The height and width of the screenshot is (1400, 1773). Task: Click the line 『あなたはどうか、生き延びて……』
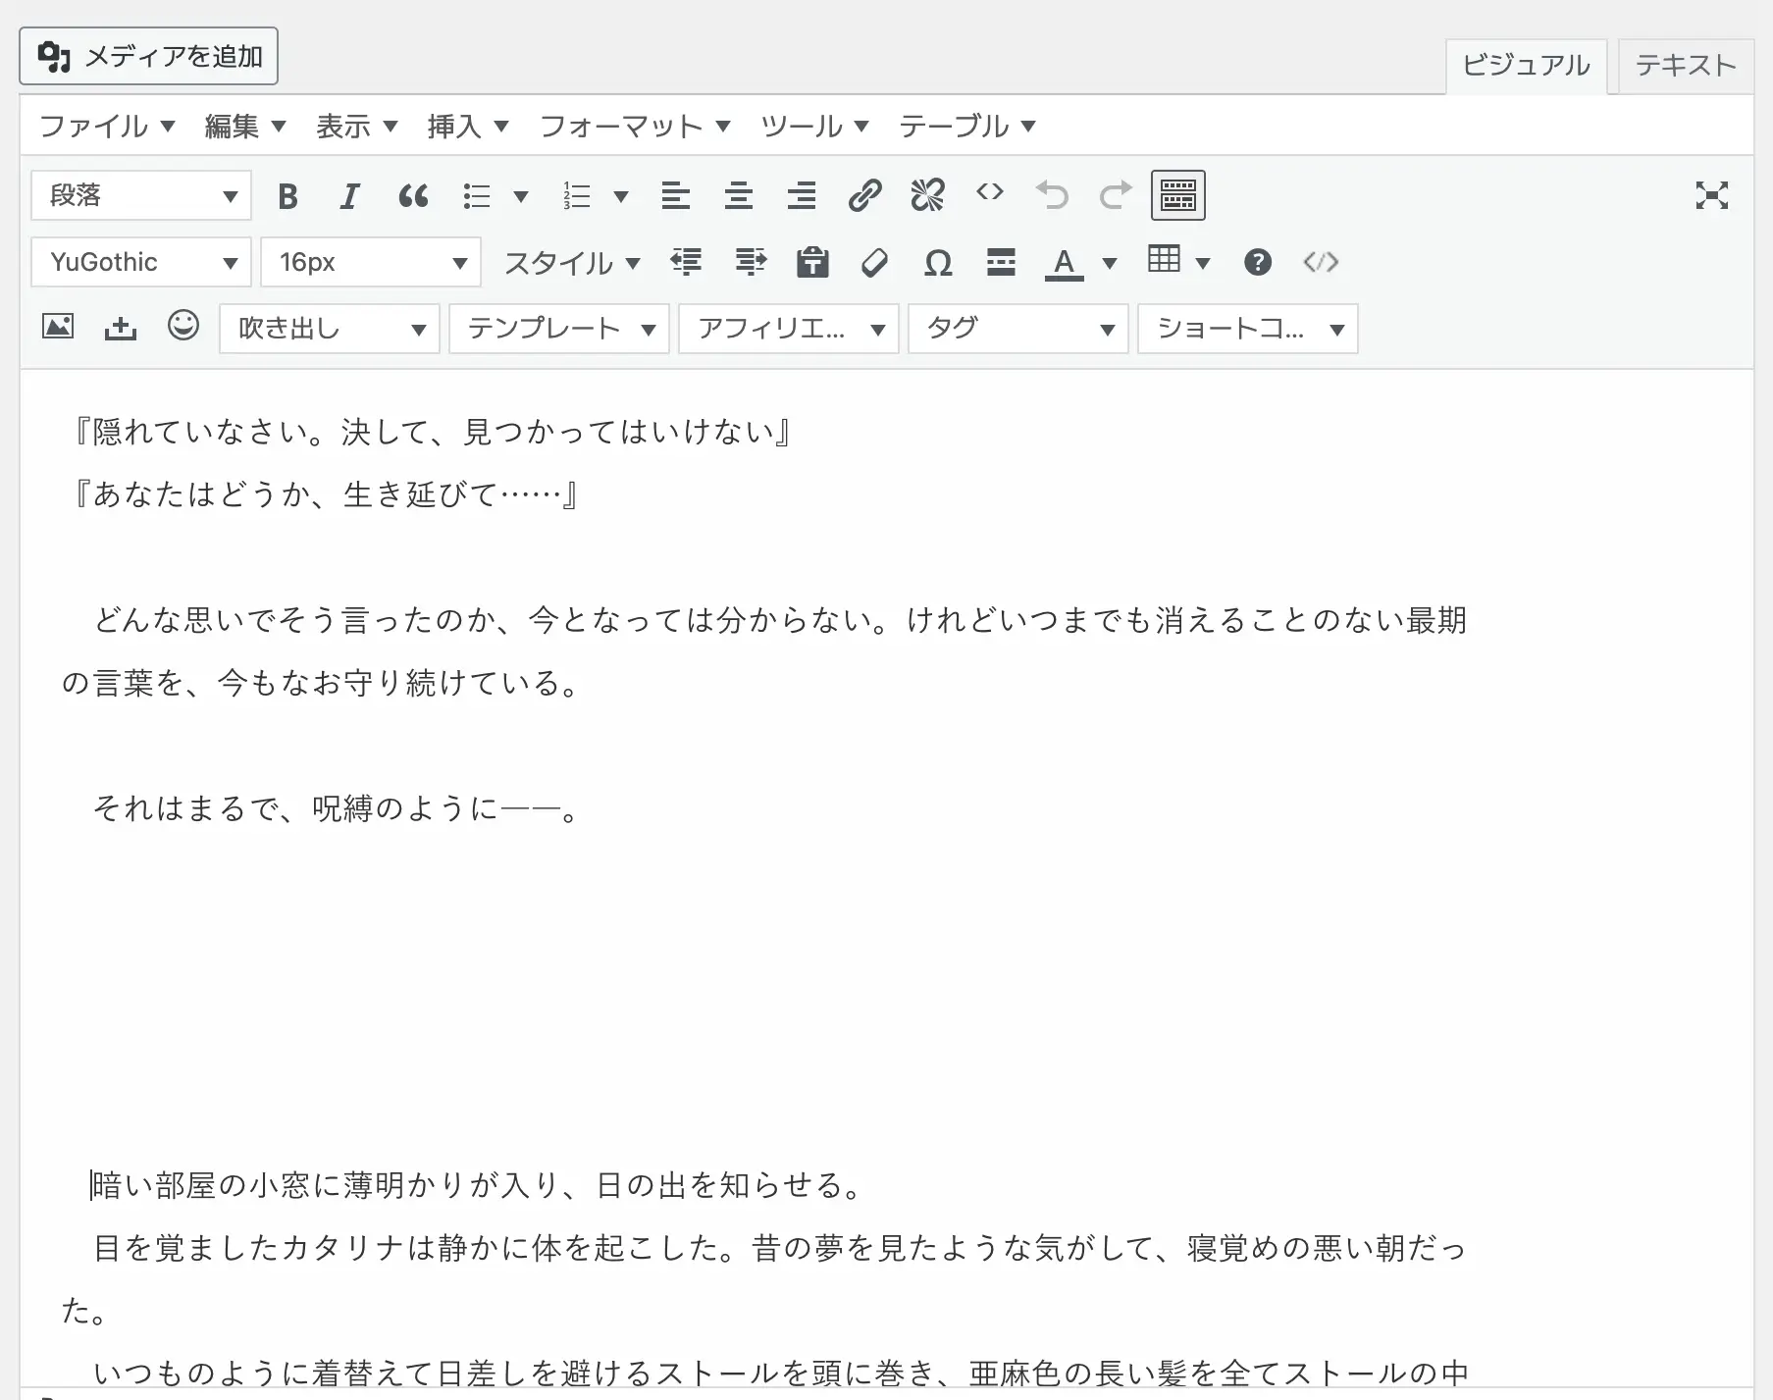tap(326, 494)
